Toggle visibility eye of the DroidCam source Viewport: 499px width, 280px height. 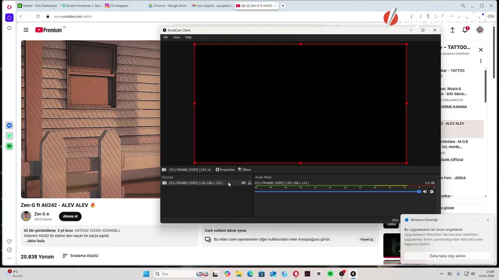pos(244,183)
